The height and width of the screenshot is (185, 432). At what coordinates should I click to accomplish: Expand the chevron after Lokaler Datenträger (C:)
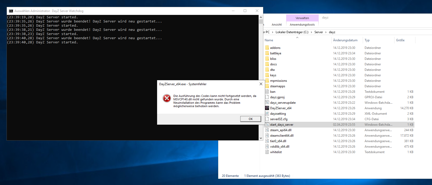pyautogui.click(x=311, y=32)
